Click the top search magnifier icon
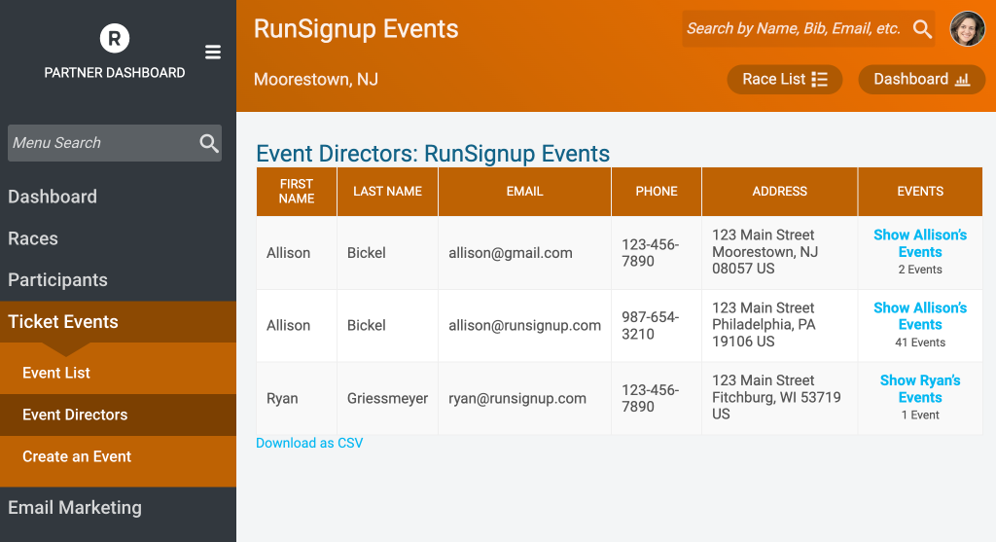Screen dimensions: 996x542 pos(922,29)
